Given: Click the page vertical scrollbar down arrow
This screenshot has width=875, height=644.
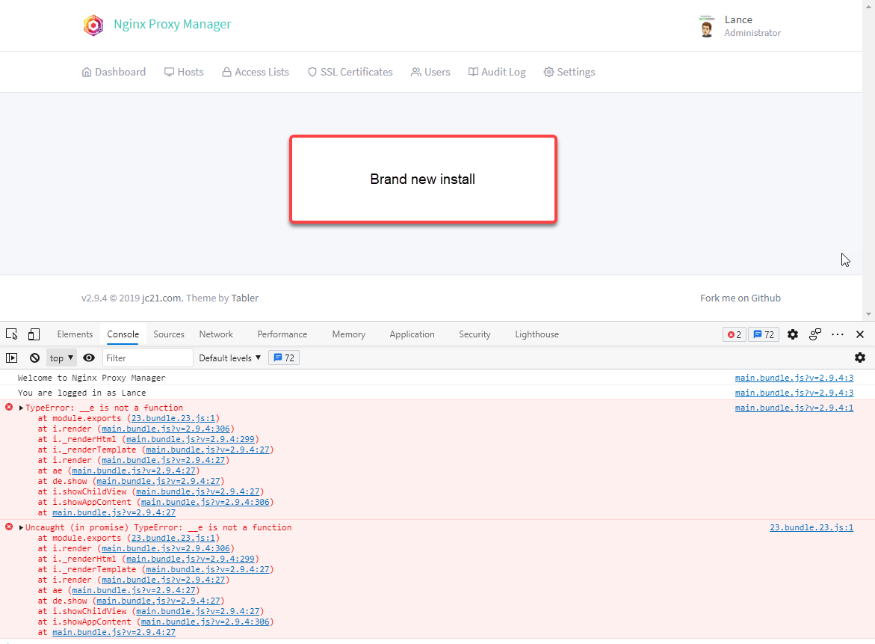Looking at the screenshot, I should coord(868,314).
